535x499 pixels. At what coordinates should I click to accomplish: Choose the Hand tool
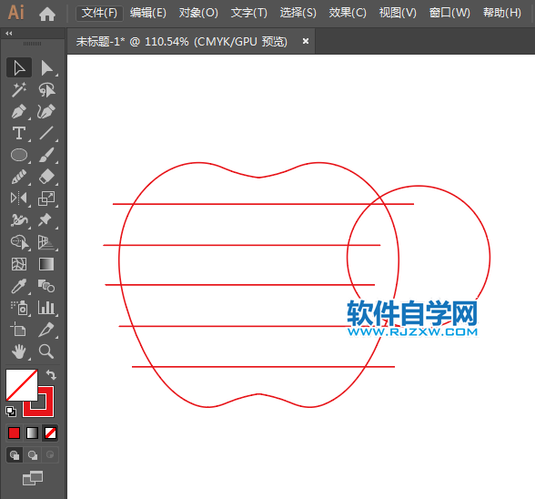(x=19, y=351)
